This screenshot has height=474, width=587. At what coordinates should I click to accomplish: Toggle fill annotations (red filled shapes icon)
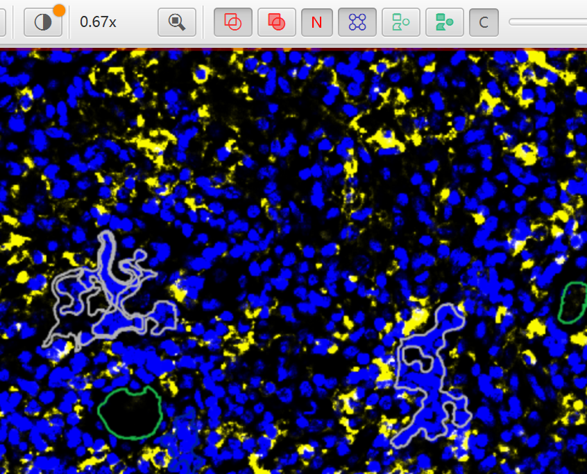click(276, 22)
